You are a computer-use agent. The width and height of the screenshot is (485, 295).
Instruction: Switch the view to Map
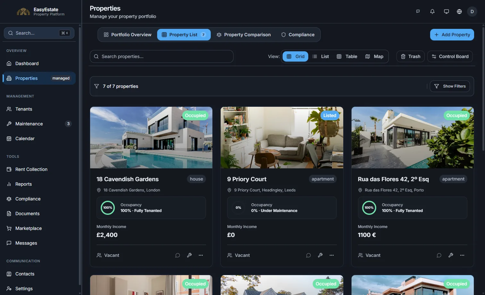374,56
